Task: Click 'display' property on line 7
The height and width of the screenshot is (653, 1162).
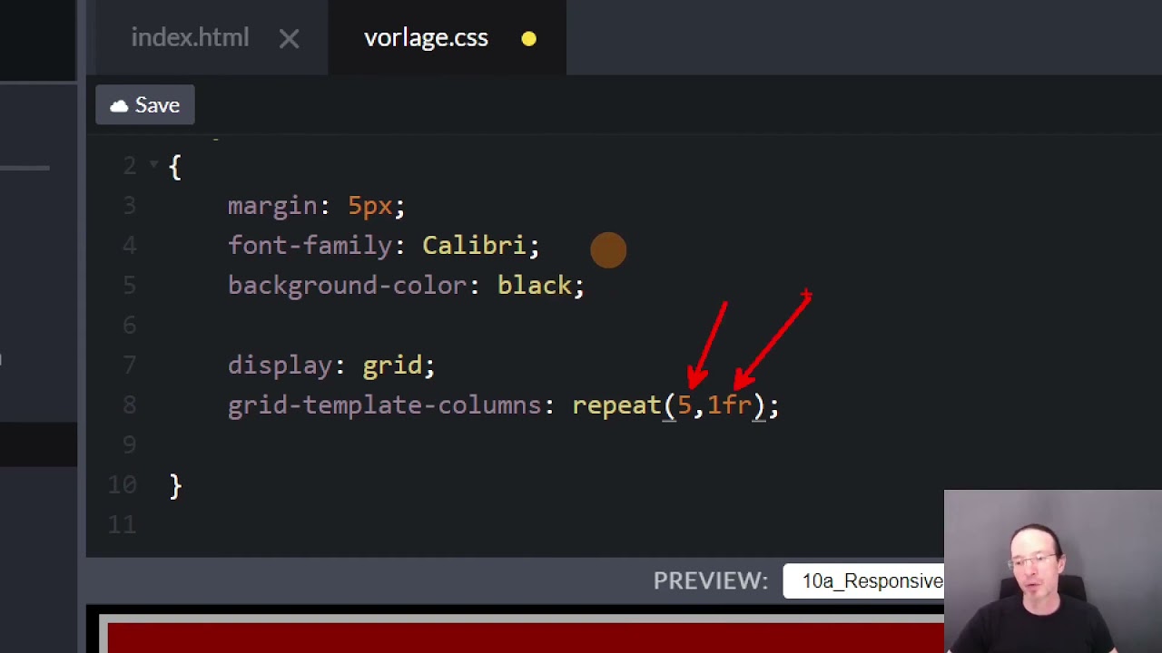Action: tap(280, 365)
